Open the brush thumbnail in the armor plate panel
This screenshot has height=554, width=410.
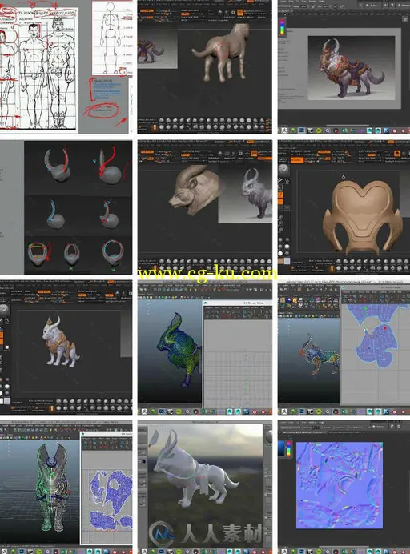tap(283, 170)
